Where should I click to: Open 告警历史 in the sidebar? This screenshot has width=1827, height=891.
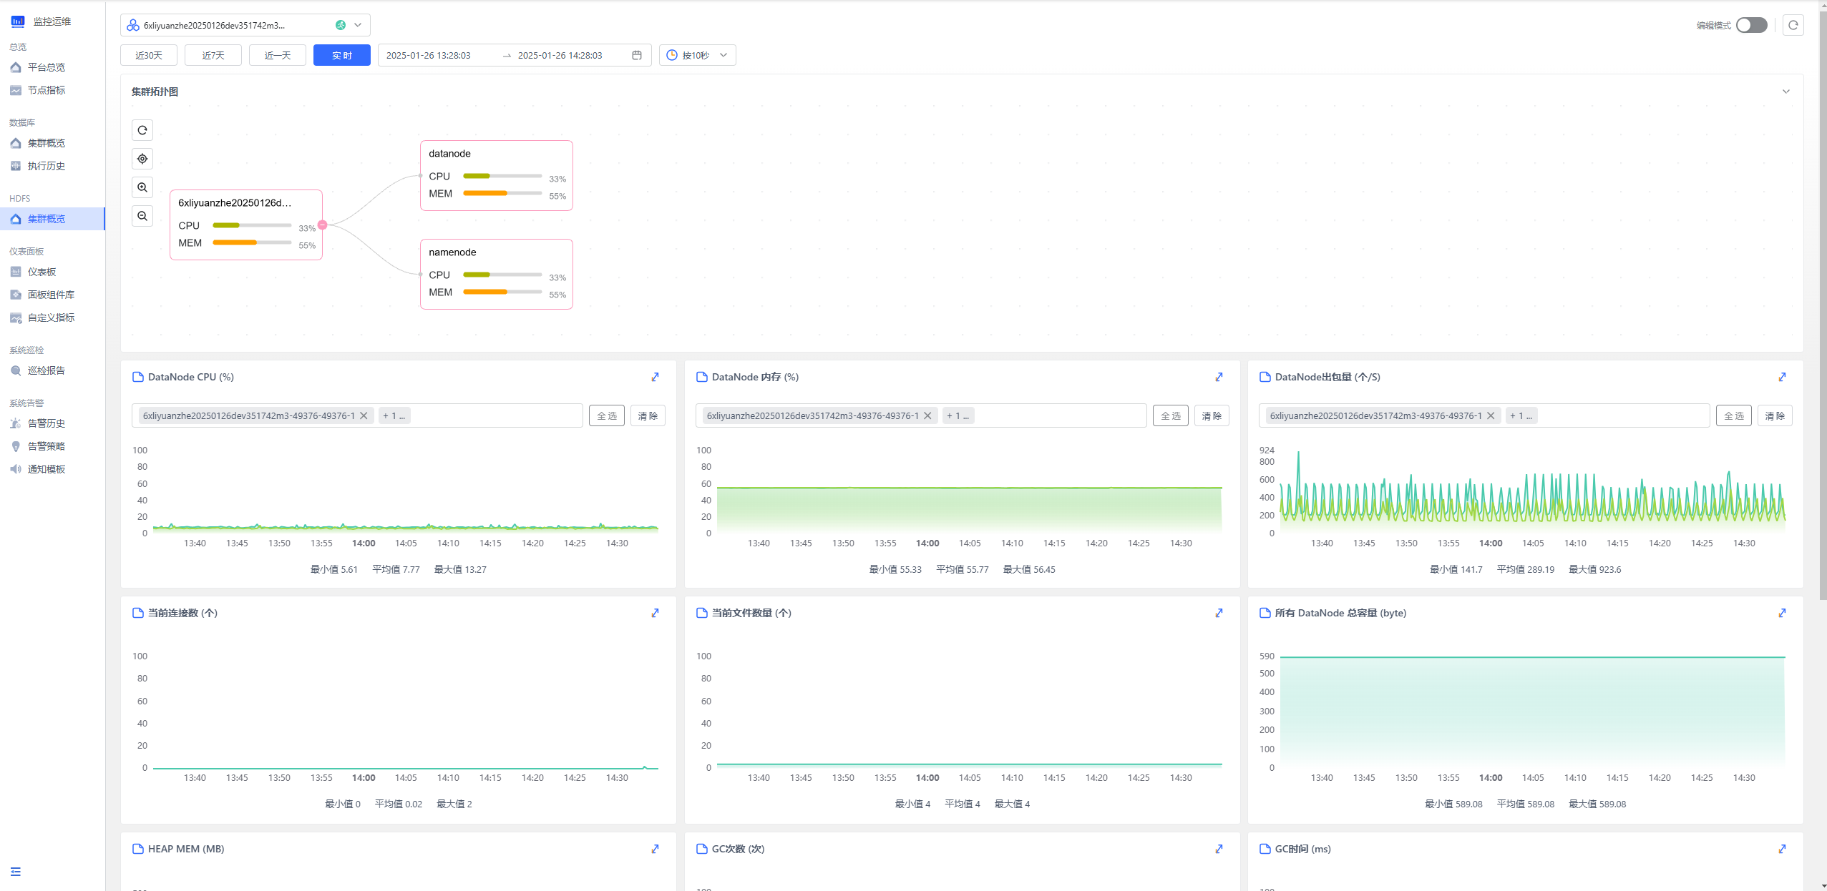pos(52,423)
